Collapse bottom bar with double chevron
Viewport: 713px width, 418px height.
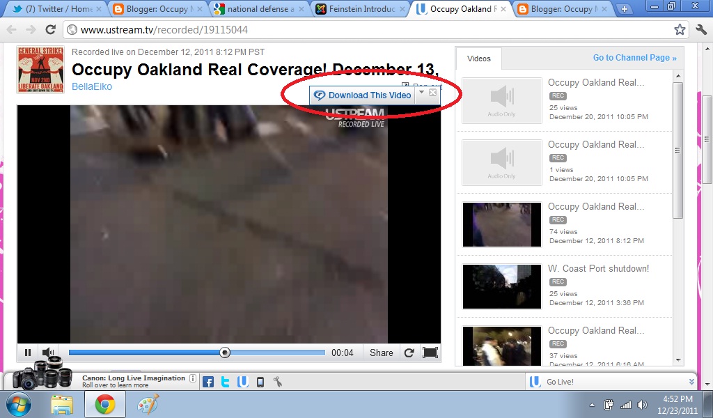(x=691, y=382)
